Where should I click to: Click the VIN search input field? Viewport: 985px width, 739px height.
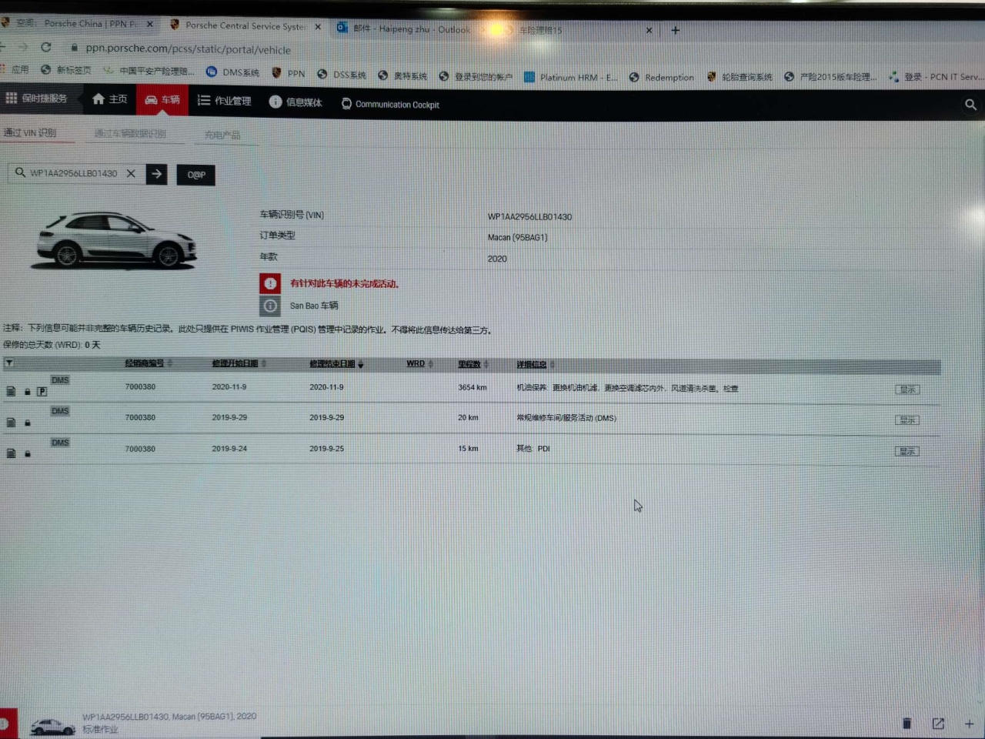[x=74, y=173]
